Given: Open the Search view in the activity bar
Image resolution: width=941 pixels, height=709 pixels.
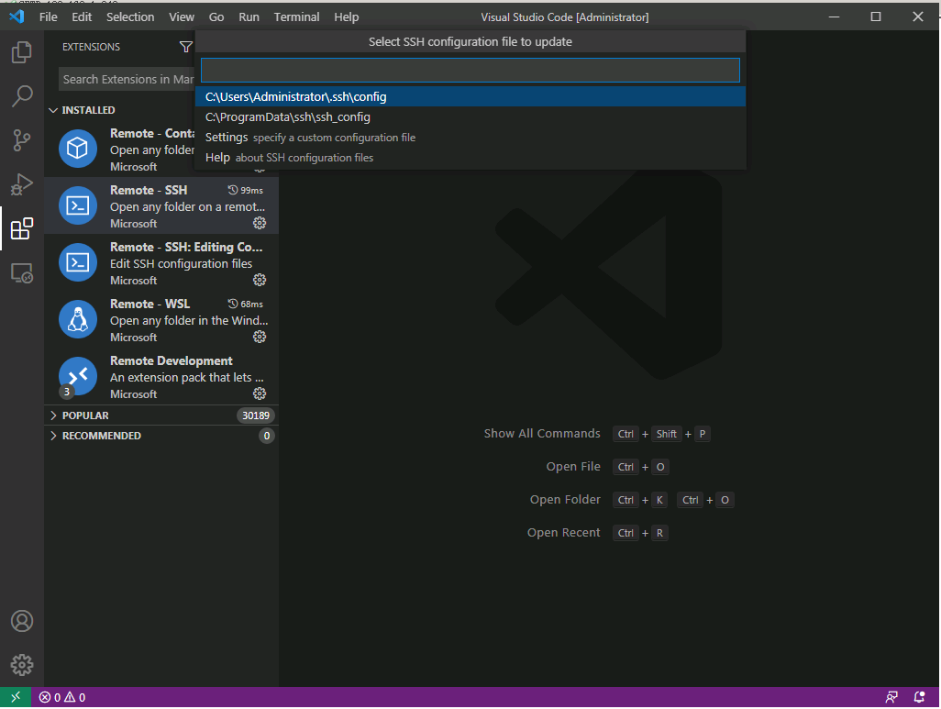Looking at the screenshot, I should click(22, 96).
